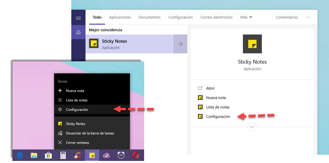Select Configuración in the jump list
This screenshot has width=329, height=163.
tap(77, 110)
